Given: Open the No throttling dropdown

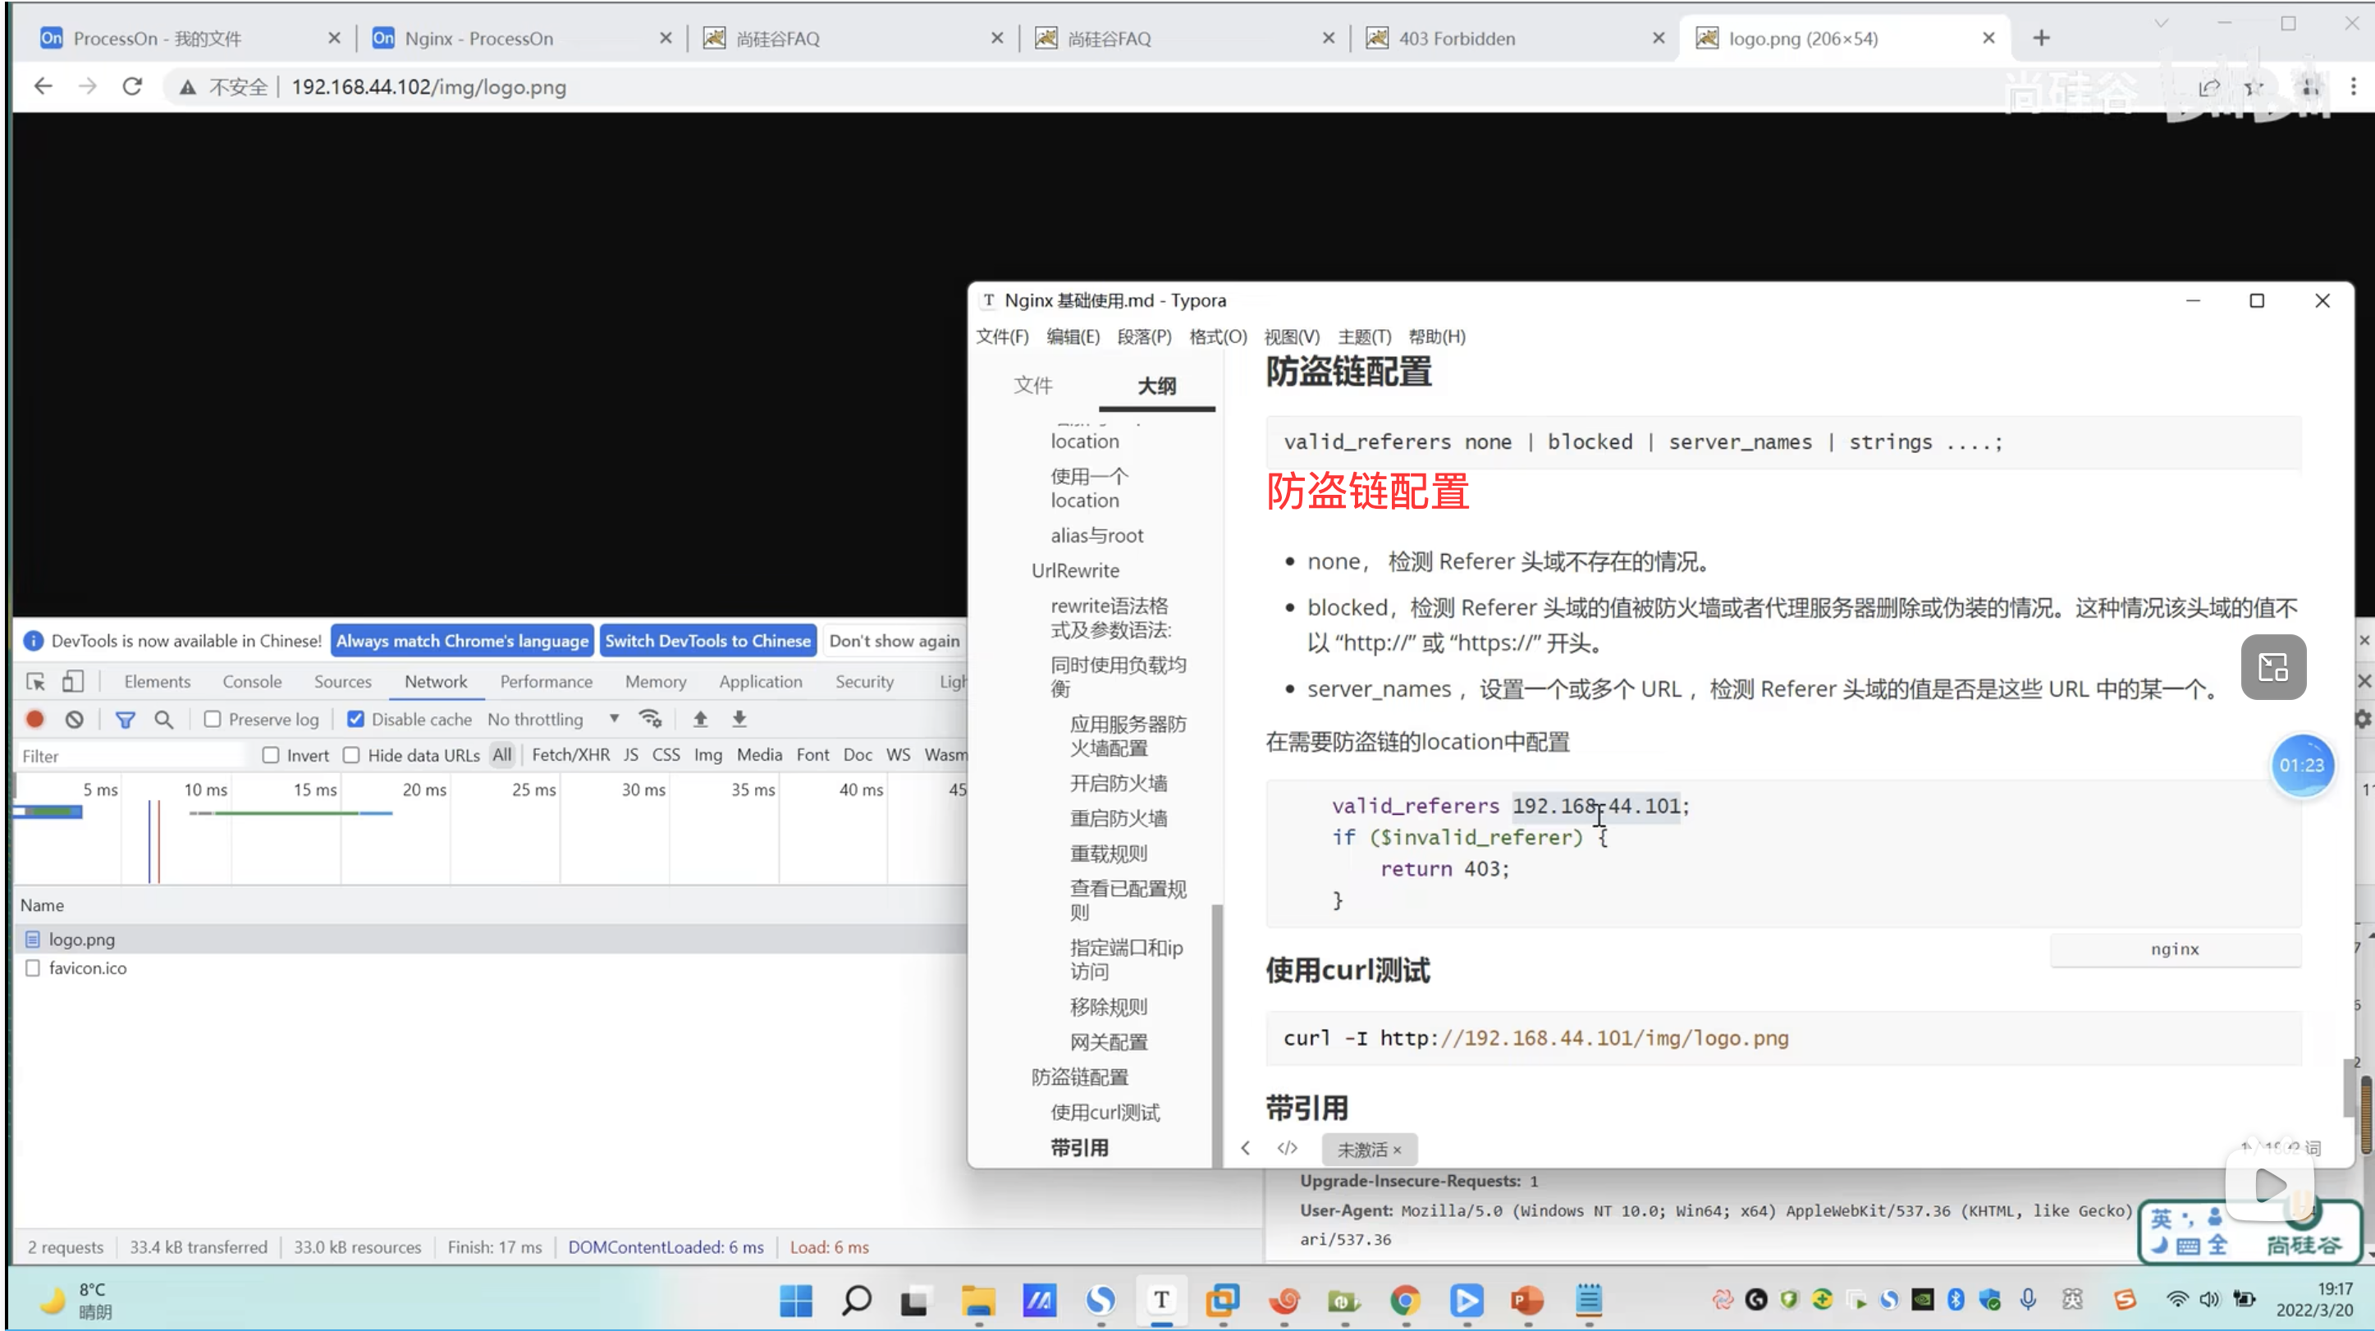Looking at the screenshot, I should tap(552, 719).
